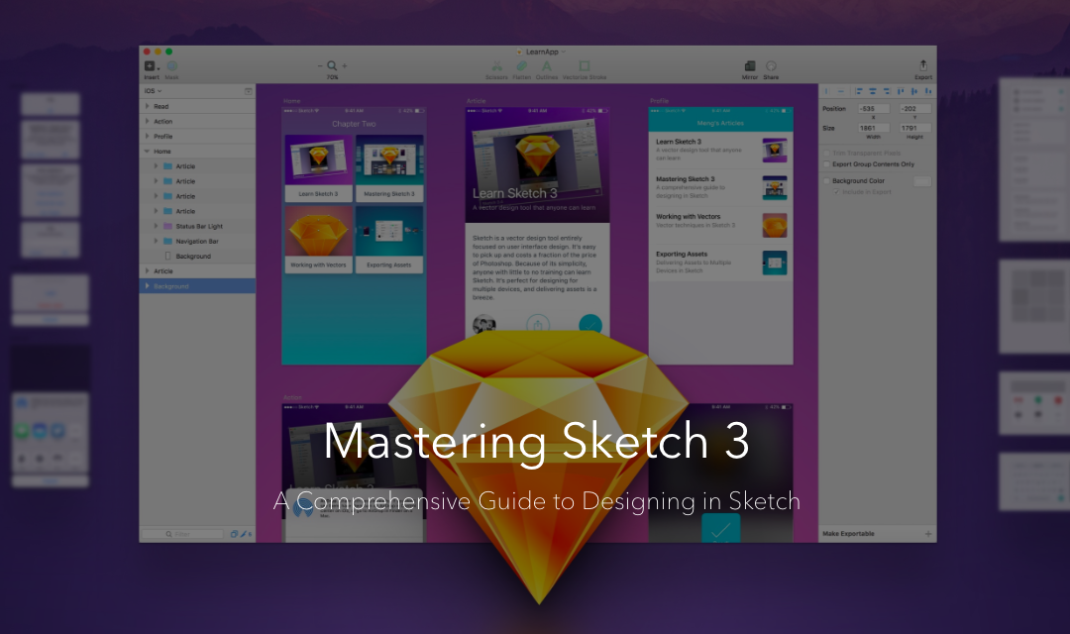Click the Width size field
Screen dimensions: 1070x634
click(874, 128)
